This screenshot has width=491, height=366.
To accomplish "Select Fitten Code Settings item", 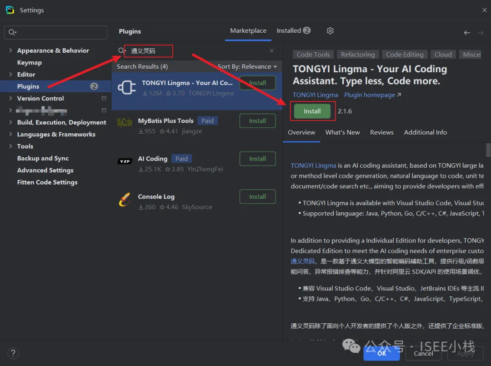I will (x=47, y=182).
